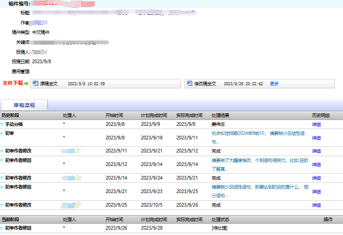Show more files via 更多 link
The image size is (343, 235).
pos(274,84)
